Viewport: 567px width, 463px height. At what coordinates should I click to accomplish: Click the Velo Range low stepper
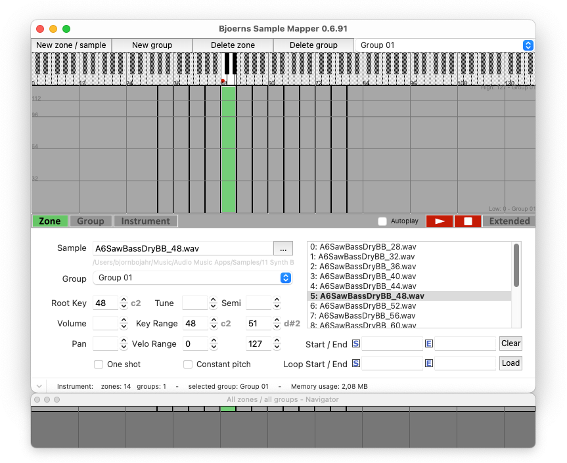click(214, 343)
